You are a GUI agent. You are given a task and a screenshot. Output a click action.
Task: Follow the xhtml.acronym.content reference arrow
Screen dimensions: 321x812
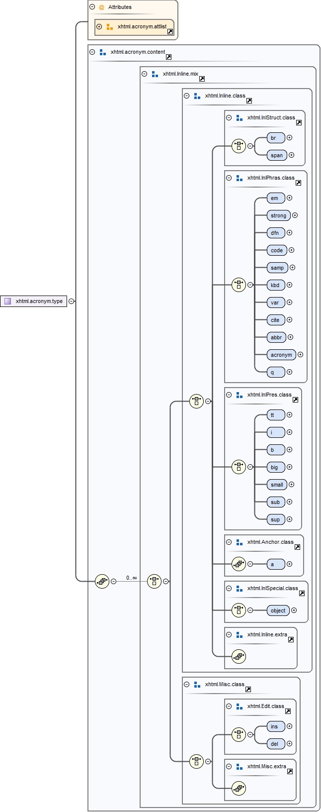pos(168,57)
